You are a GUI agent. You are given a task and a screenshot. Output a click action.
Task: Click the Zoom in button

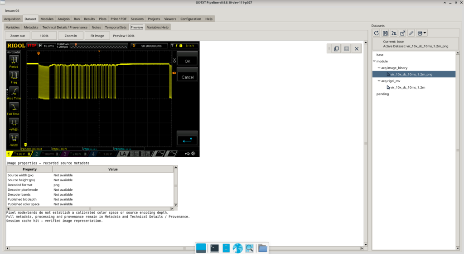[71, 36]
